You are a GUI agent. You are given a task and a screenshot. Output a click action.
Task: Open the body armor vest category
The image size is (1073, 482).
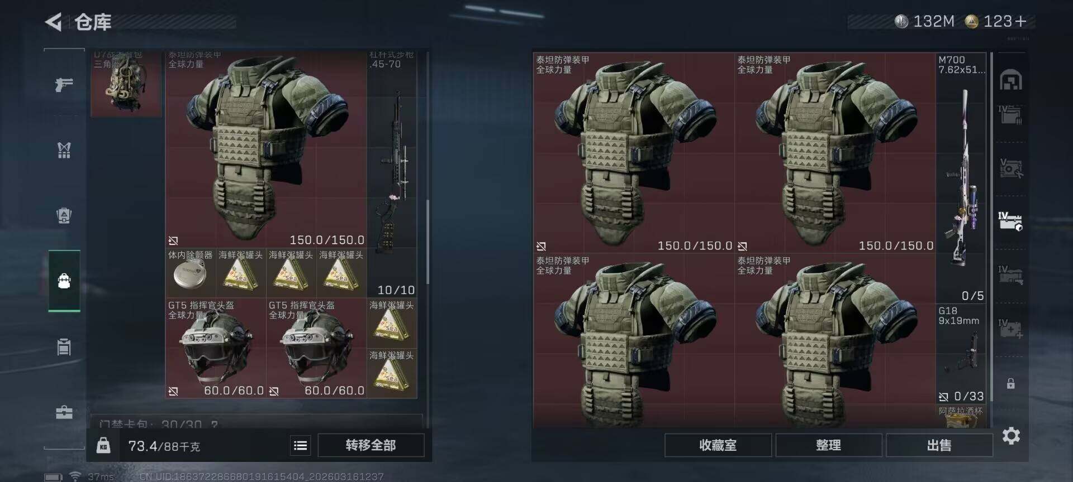pyautogui.click(x=64, y=150)
